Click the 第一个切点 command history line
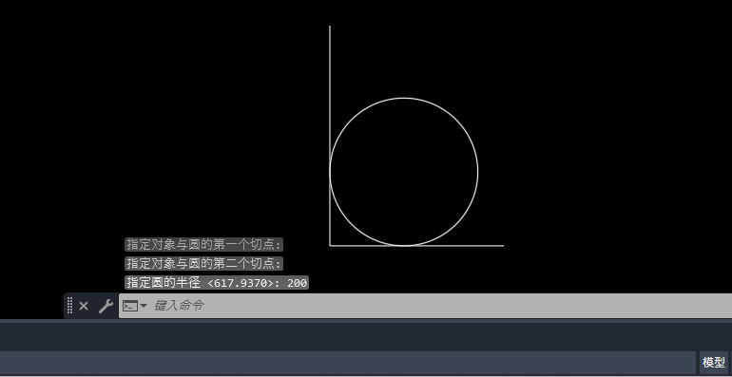 204,244
